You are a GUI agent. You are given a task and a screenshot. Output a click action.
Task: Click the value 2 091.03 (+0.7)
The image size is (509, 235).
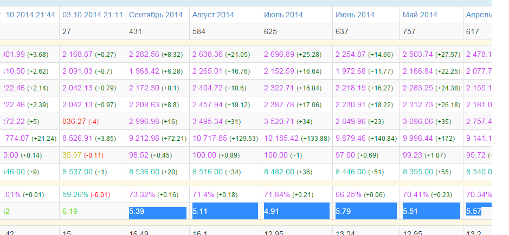click(x=87, y=71)
